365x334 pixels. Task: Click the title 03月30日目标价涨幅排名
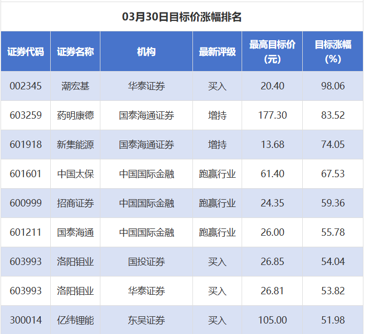tap(182, 17)
